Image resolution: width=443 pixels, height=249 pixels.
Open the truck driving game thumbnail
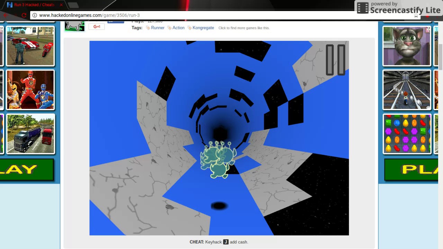click(x=30, y=133)
